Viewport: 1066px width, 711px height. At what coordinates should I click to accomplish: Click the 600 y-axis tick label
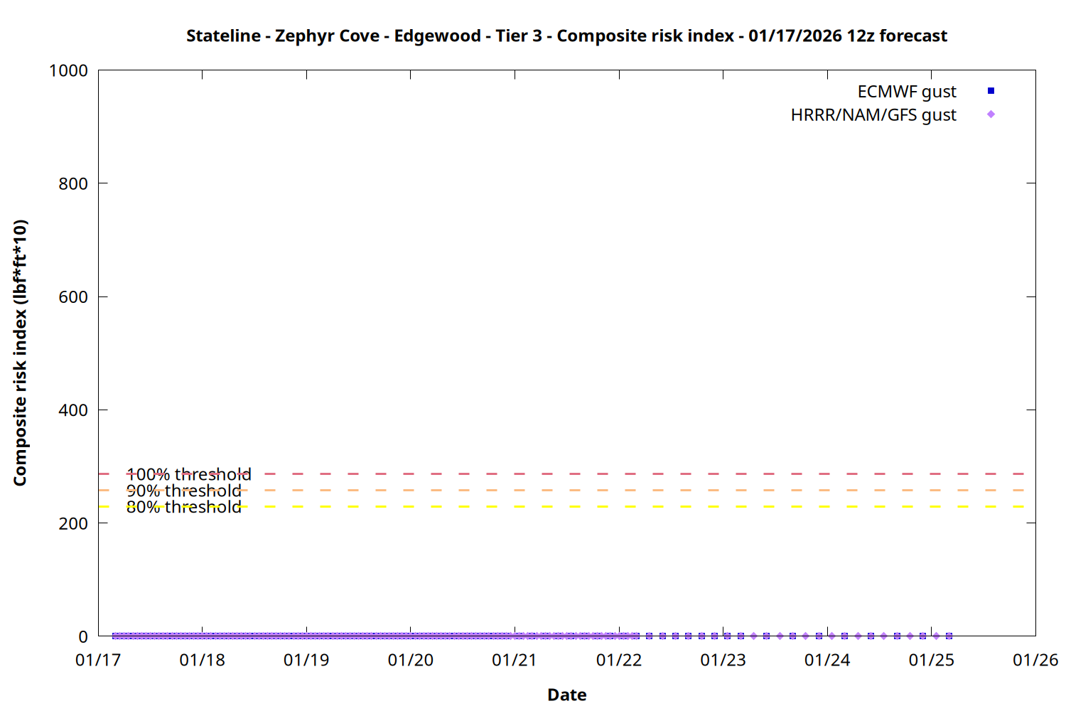pyautogui.click(x=73, y=297)
